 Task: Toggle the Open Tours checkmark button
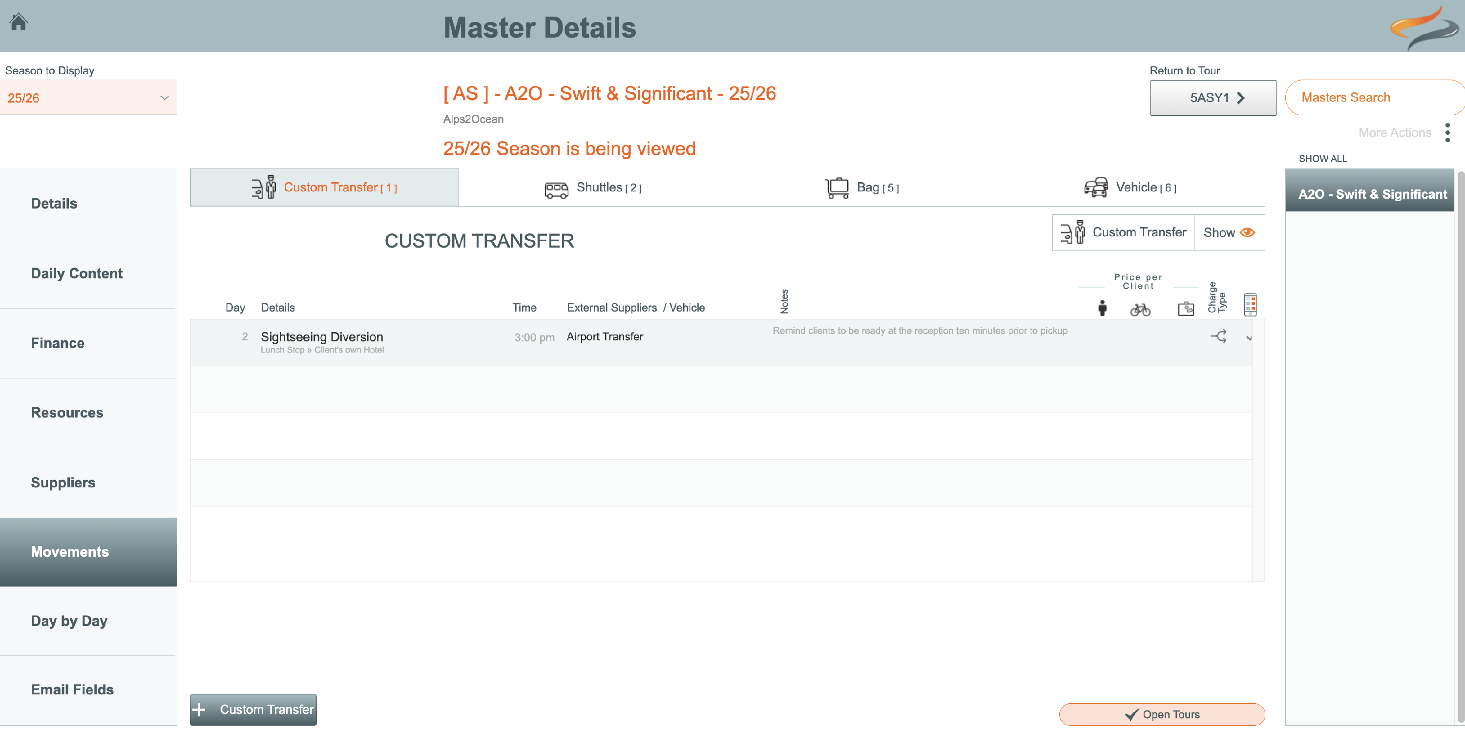[x=1161, y=714]
